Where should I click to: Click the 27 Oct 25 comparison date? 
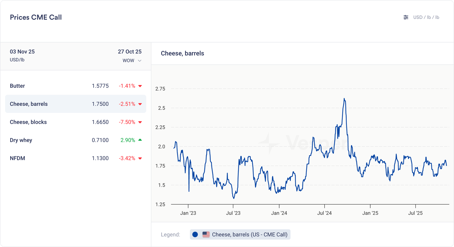[x=130, y=52]
